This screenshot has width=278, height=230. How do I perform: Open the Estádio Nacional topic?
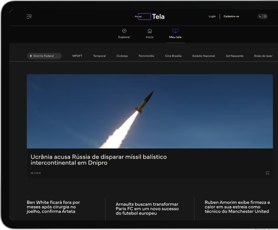[203, 56]
